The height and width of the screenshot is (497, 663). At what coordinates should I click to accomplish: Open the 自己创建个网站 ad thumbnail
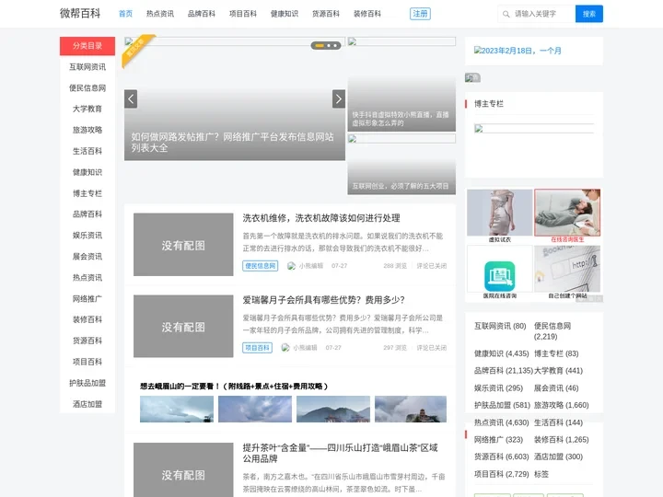[x=567, y=272]
